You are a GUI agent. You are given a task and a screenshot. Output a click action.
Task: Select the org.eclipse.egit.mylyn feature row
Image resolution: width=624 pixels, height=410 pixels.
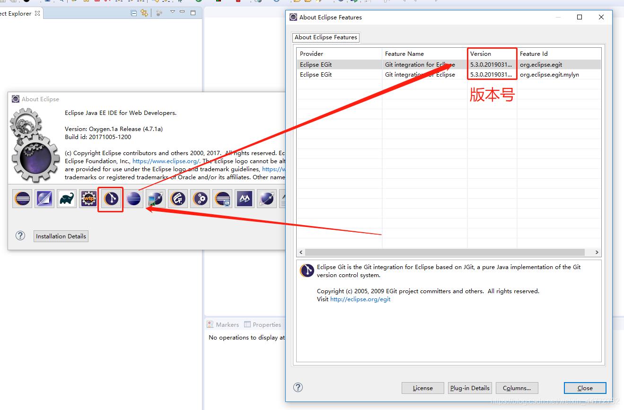coord(449,75)
